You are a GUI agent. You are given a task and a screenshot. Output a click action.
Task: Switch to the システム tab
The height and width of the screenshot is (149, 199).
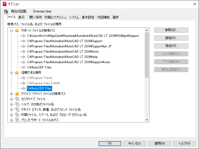[74, 17]
